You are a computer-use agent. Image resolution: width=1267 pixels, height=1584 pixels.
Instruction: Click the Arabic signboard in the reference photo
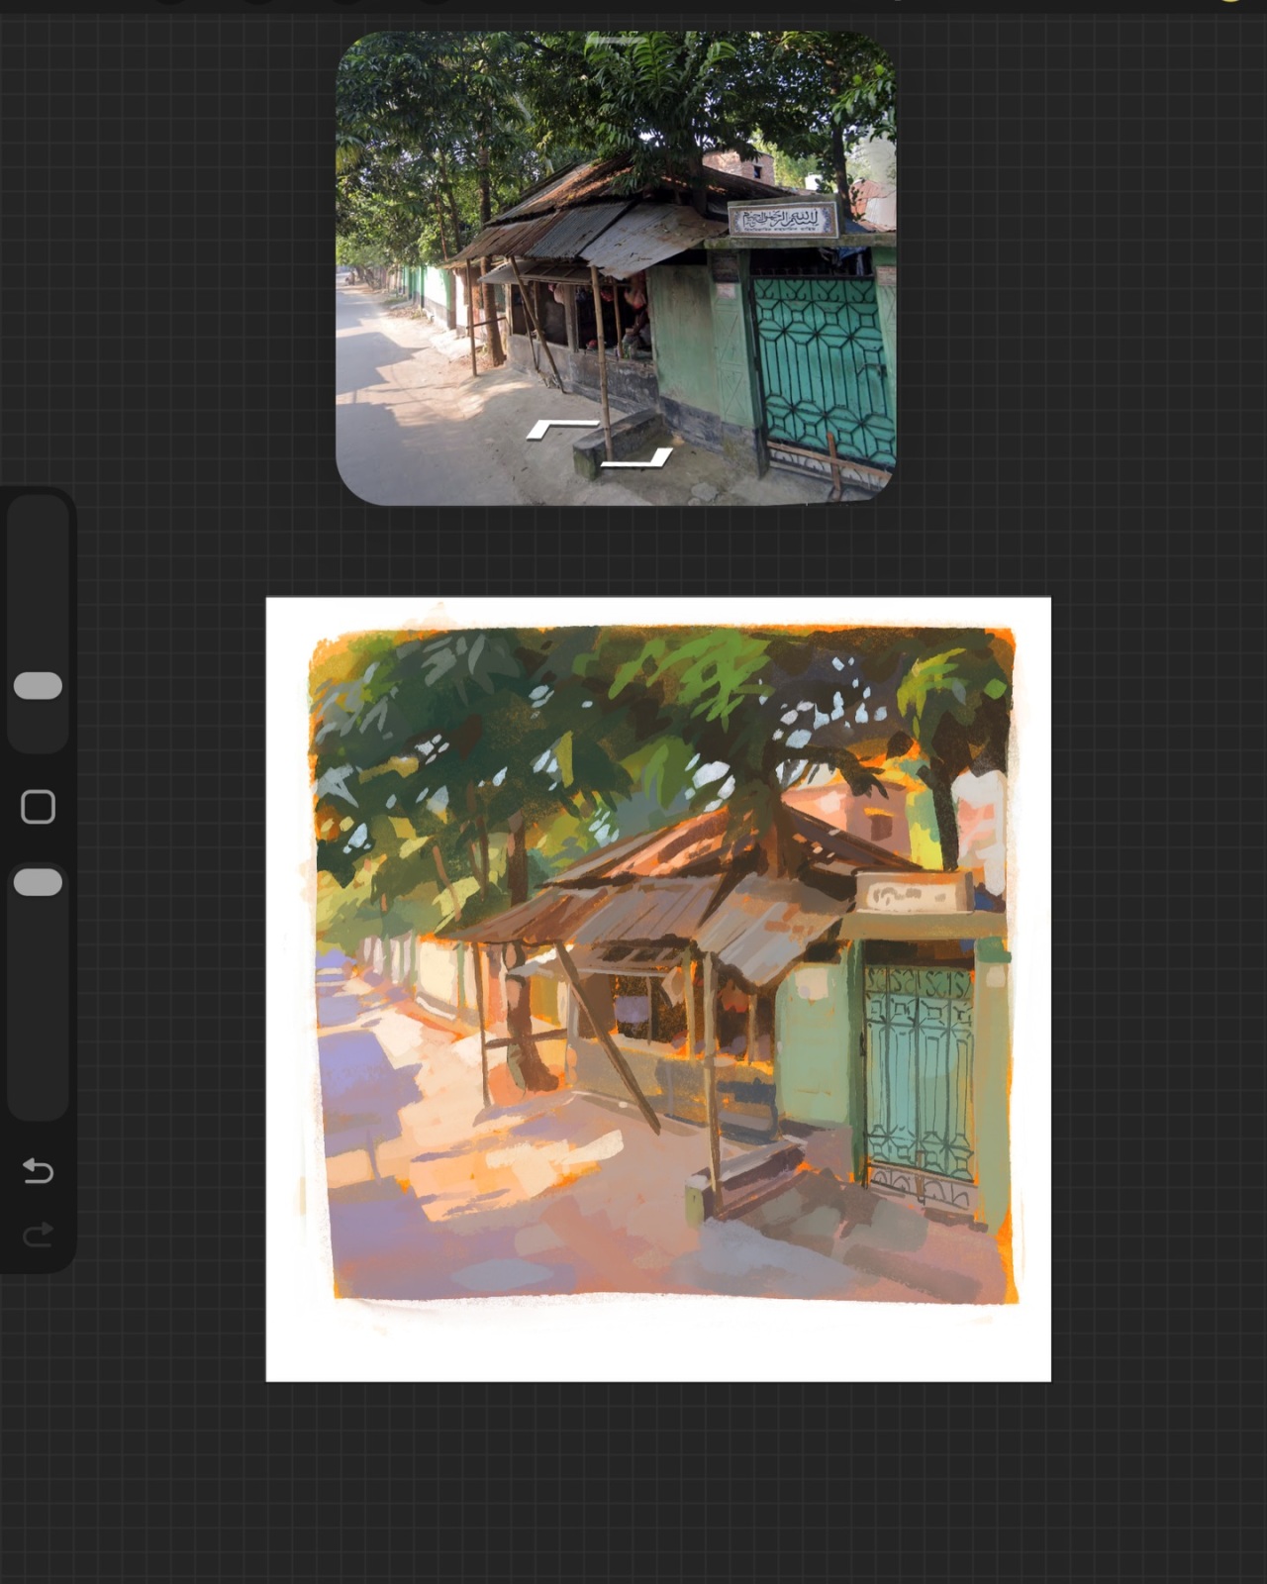tap(782, 219)
